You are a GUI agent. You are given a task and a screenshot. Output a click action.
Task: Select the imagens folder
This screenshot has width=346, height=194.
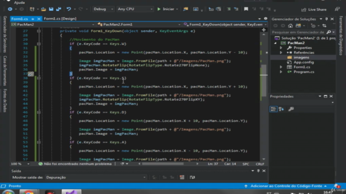301,58
